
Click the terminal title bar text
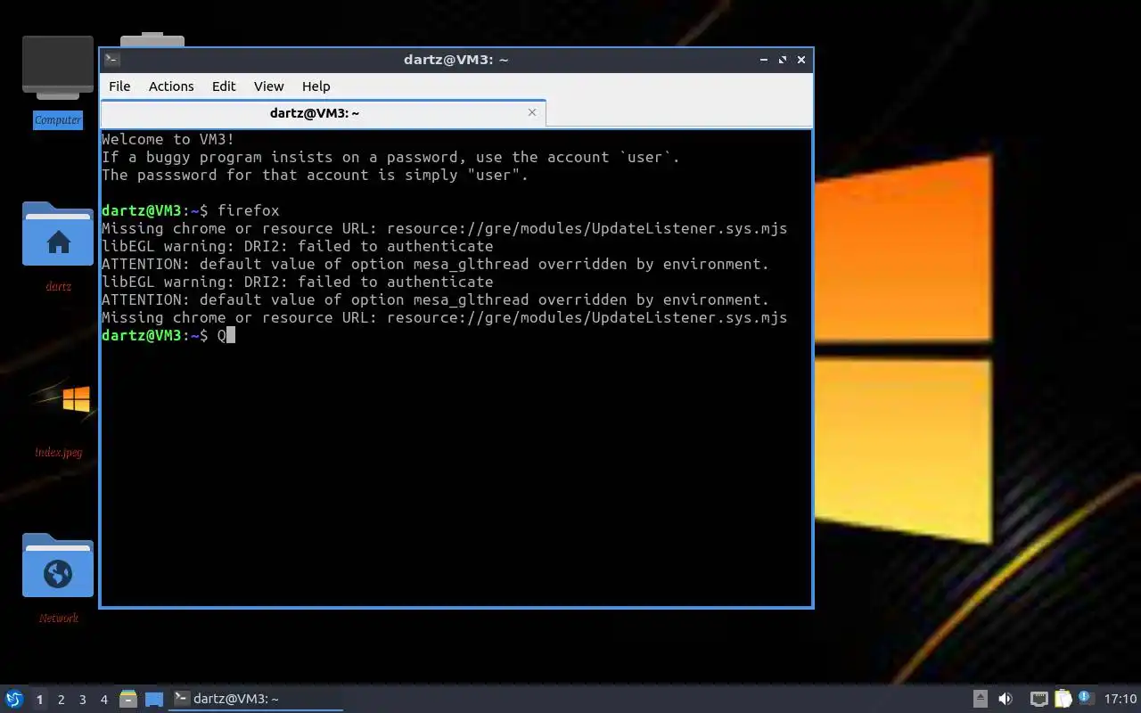(456, 60)
